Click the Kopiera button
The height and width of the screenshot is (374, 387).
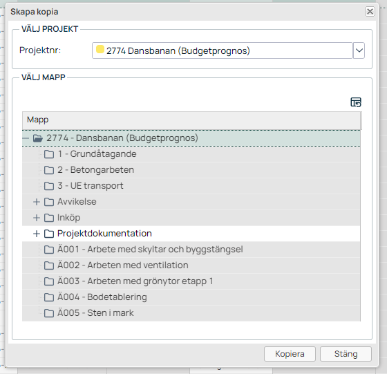(x=290, y=354)
